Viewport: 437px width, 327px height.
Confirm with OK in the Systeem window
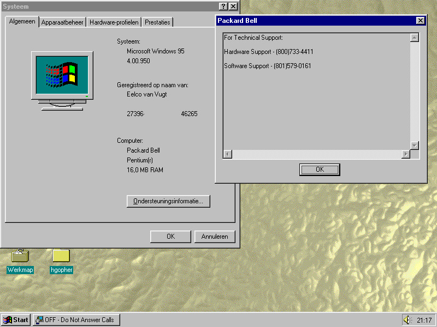click(x=170, y=237)
